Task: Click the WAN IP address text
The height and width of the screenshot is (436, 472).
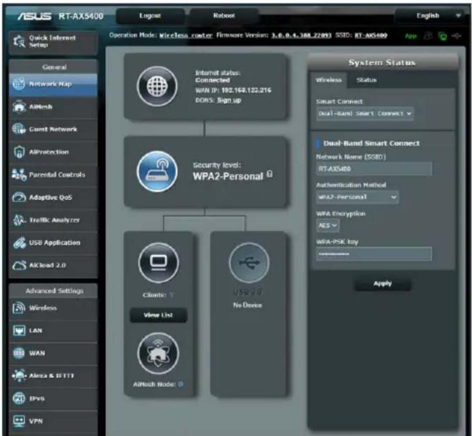Action: click(246, 90)
